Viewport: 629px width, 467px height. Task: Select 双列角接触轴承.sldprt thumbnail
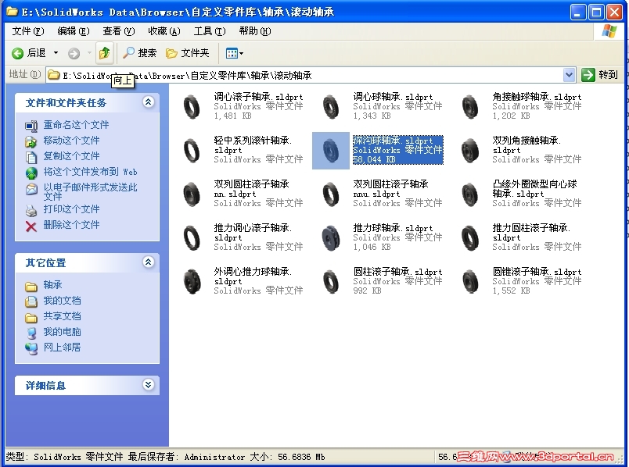pos(470,151)
